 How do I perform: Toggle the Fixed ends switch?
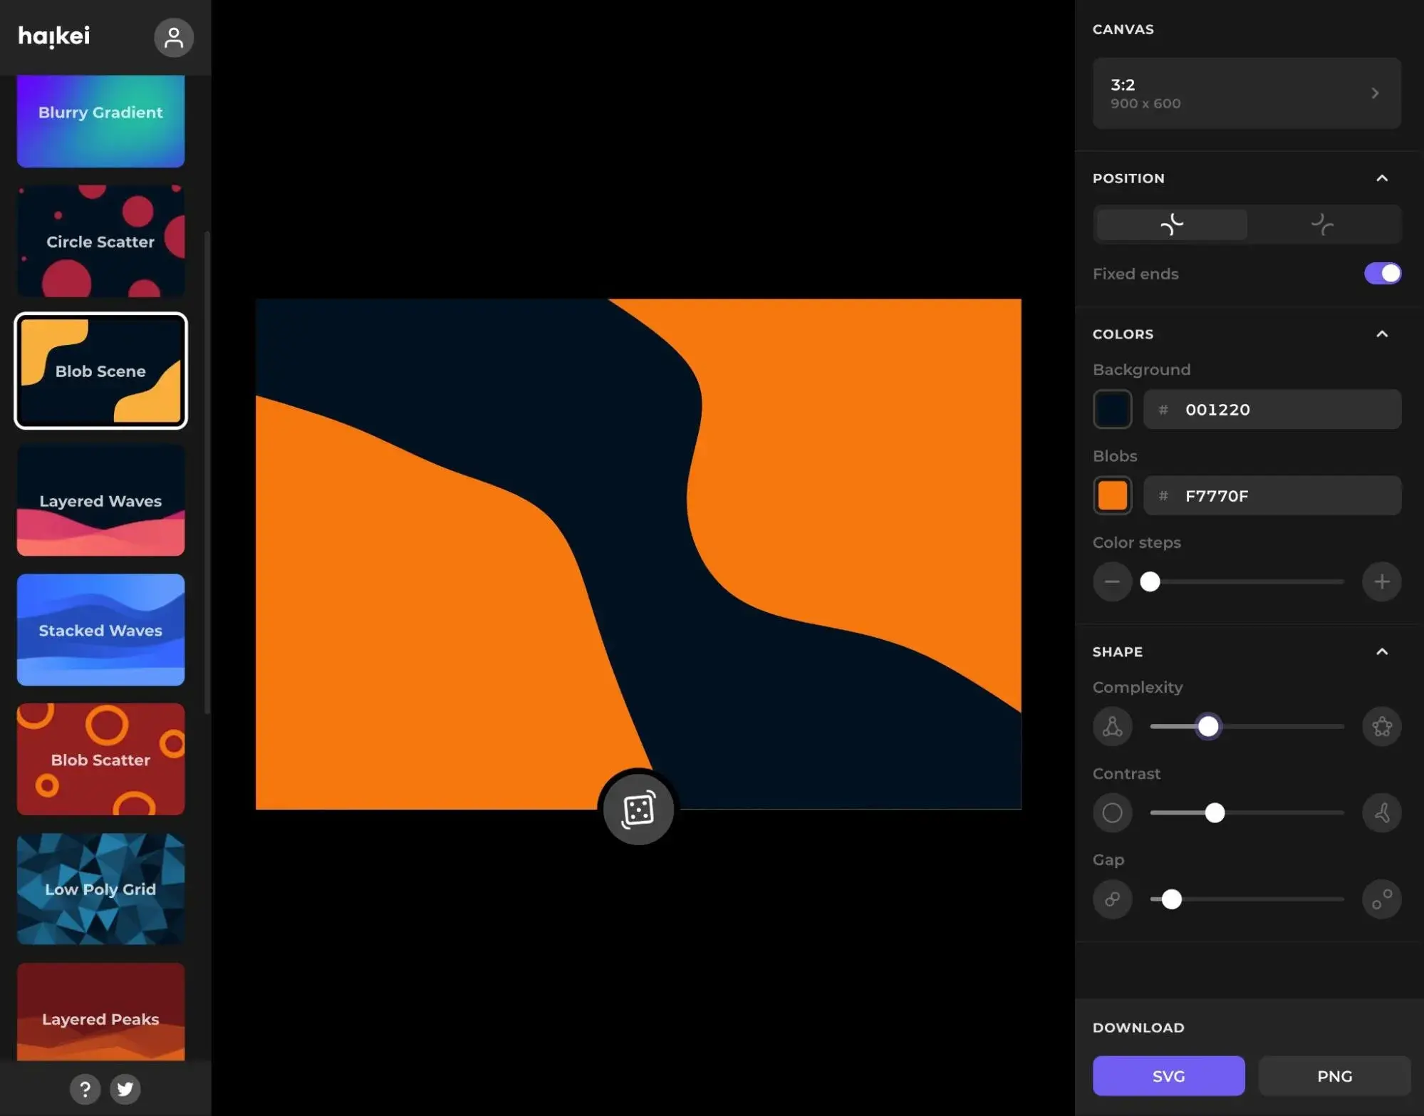tap(1382, 273)
